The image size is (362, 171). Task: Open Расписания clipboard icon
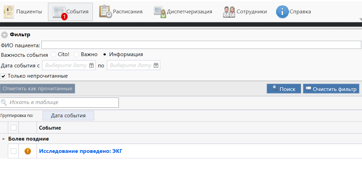point(105,12)
